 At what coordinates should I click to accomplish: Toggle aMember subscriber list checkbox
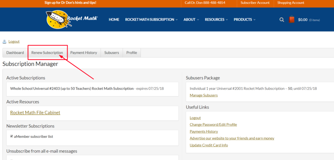(12, 136)
